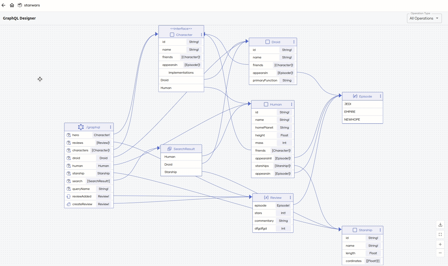Open the Starship node three-dot menu
This screenshot has height=266, width=448.
(380, 230)
